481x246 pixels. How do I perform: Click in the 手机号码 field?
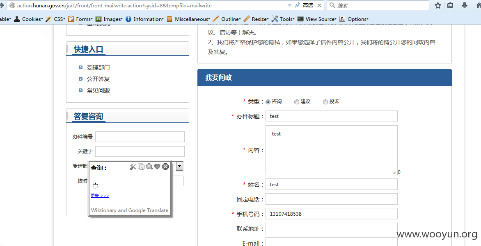tap(332, 214)
